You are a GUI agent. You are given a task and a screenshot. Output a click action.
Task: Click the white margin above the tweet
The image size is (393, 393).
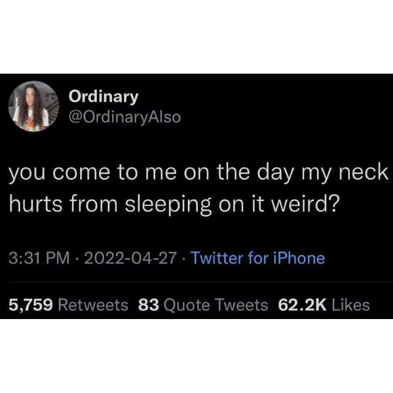(196, 37)
